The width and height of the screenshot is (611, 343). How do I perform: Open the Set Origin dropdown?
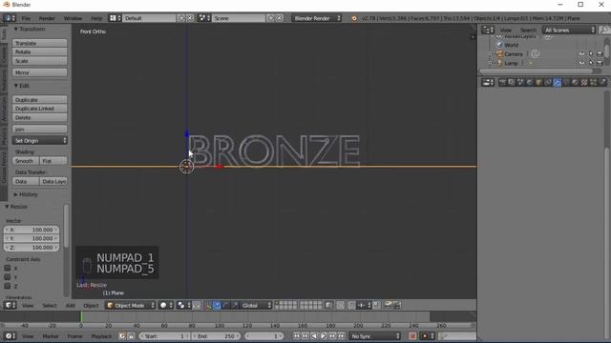click(39, 140)
